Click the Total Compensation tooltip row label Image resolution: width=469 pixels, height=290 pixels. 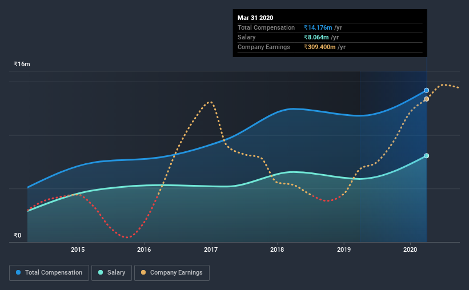[x=266, y=27]
